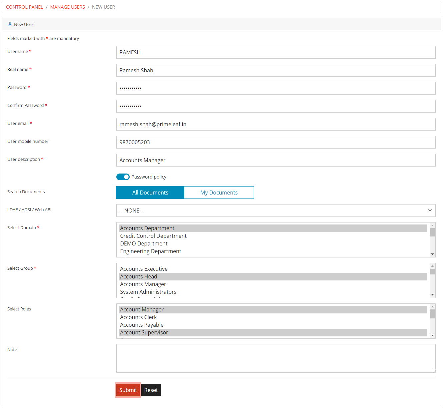
Task: Click the MANAGE USERS breadcrumb link
Action: pyautogui.click(x=67, y=7)
